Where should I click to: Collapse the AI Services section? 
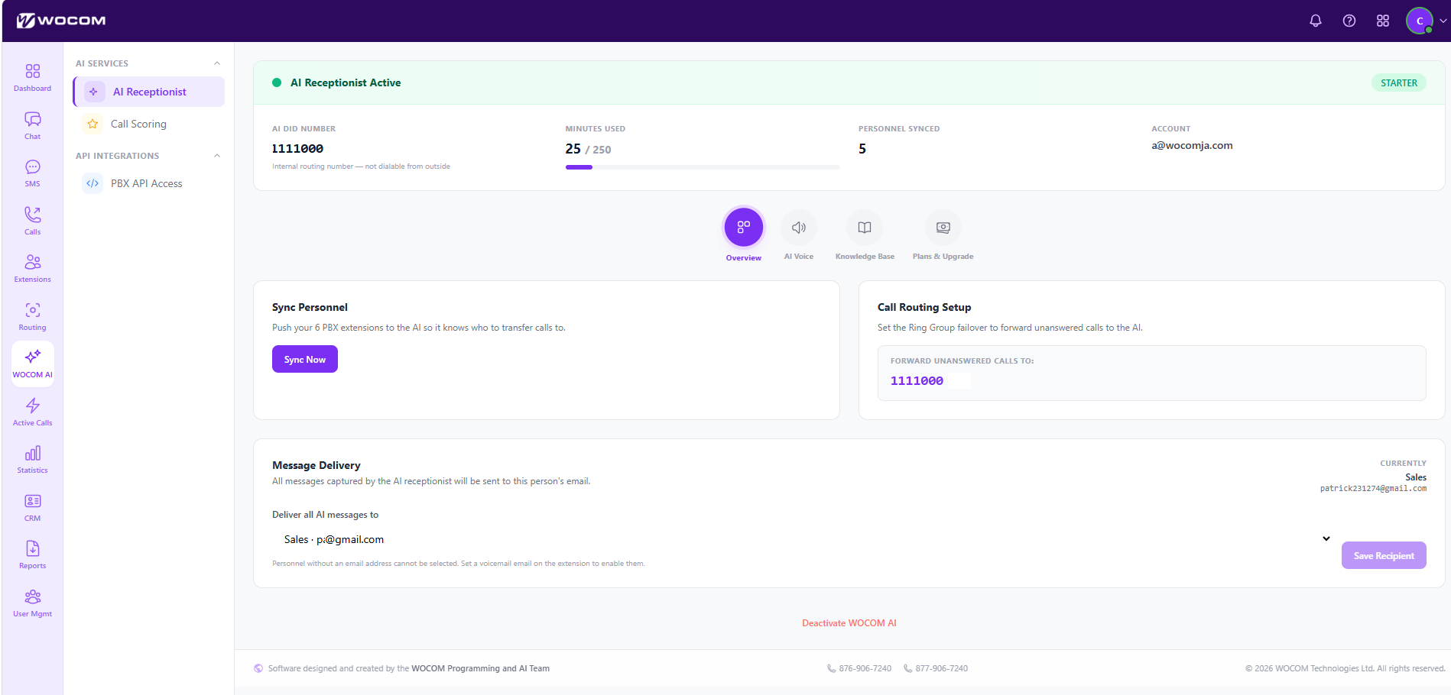coord(217,63)
